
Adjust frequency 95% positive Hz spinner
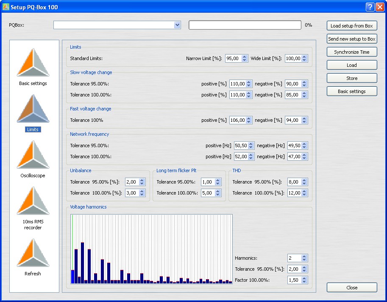click(251, 146)
